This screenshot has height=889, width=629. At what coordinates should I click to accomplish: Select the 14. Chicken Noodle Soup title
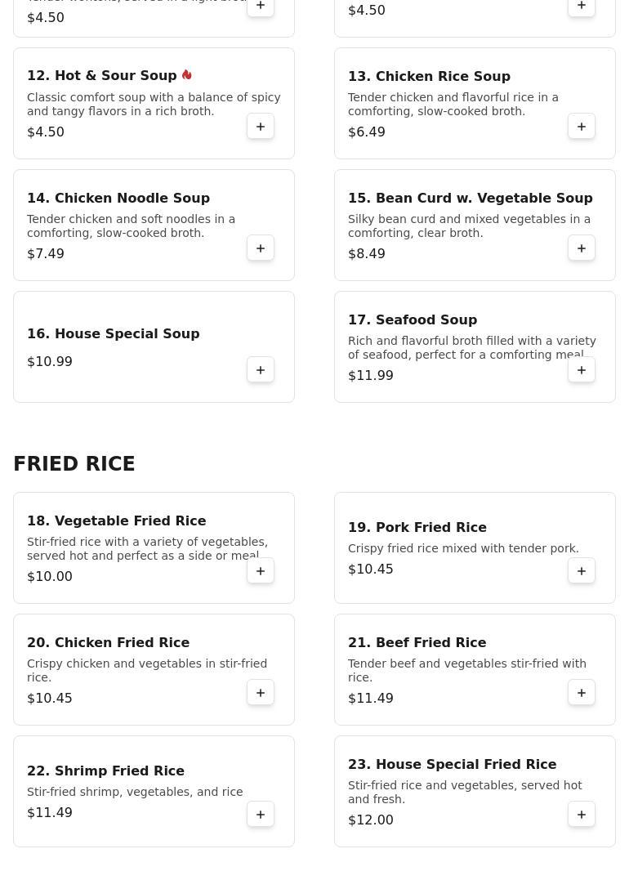118,198
